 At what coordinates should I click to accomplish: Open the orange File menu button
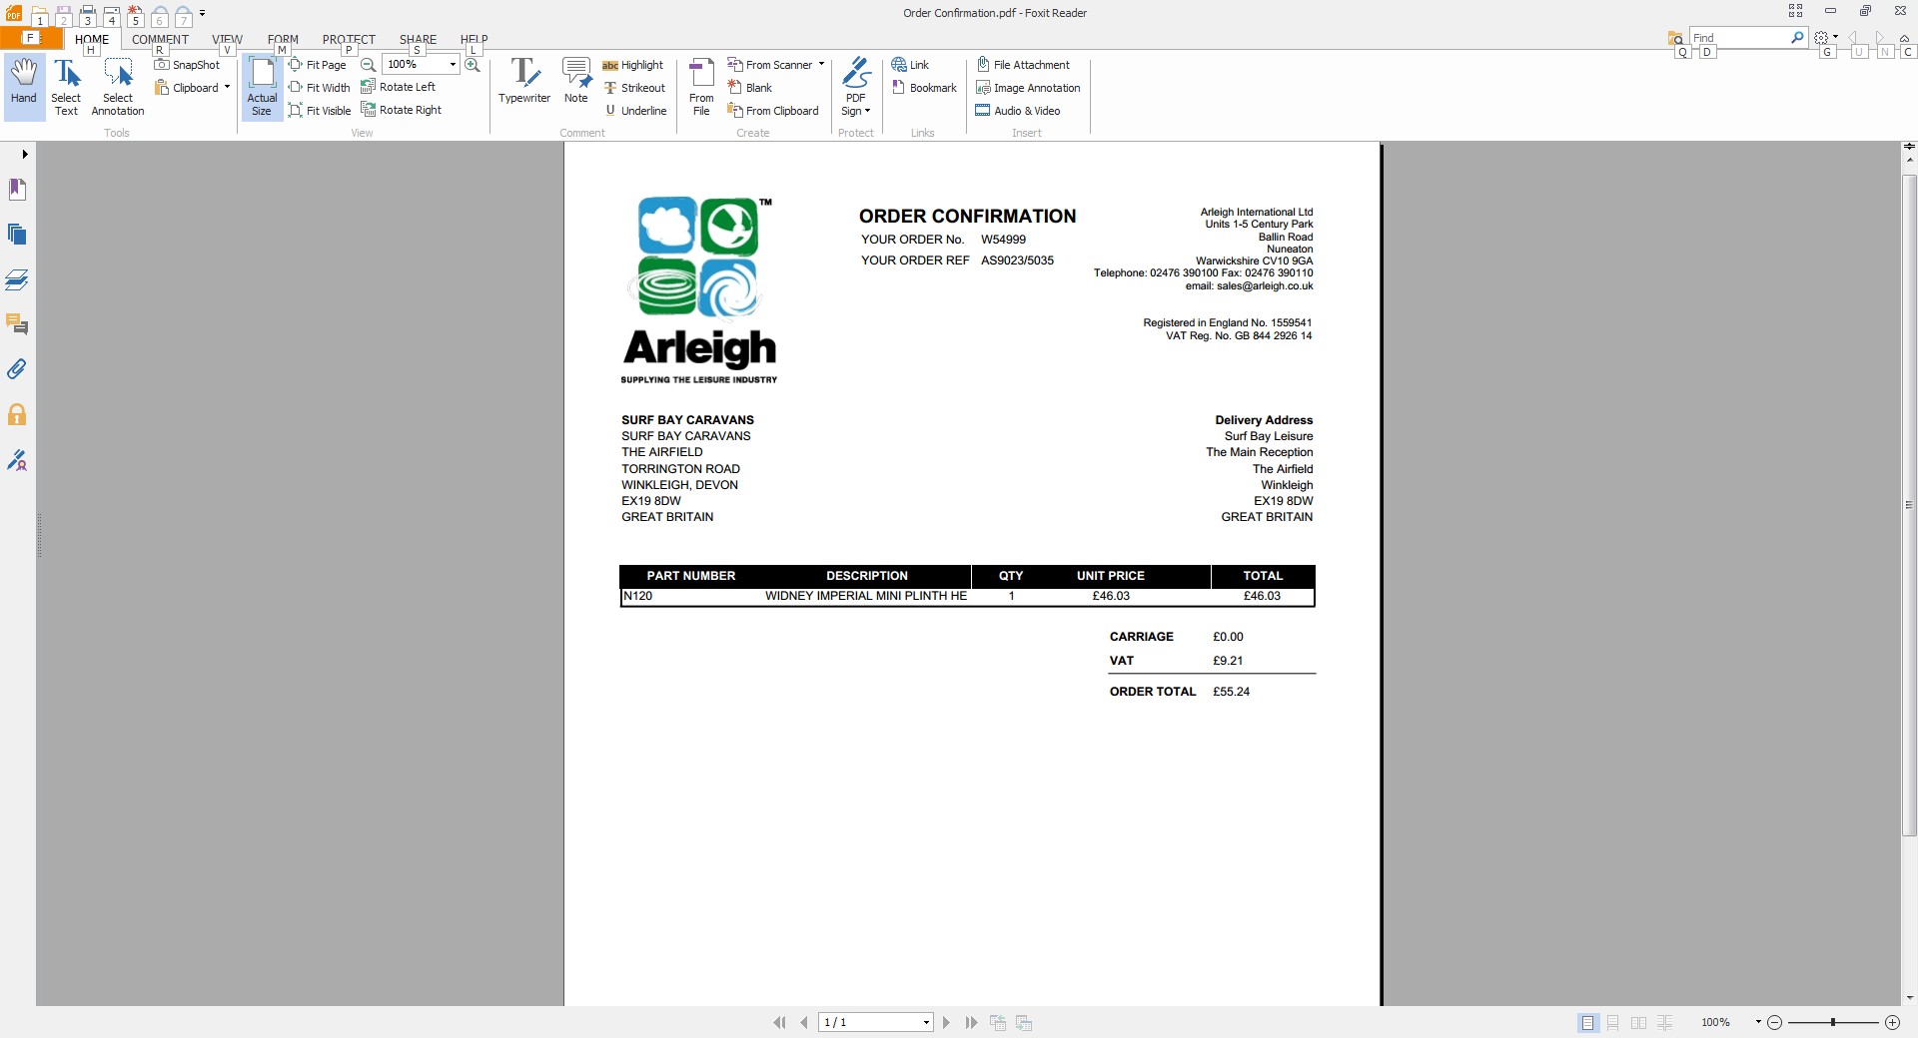pos(31,39)
